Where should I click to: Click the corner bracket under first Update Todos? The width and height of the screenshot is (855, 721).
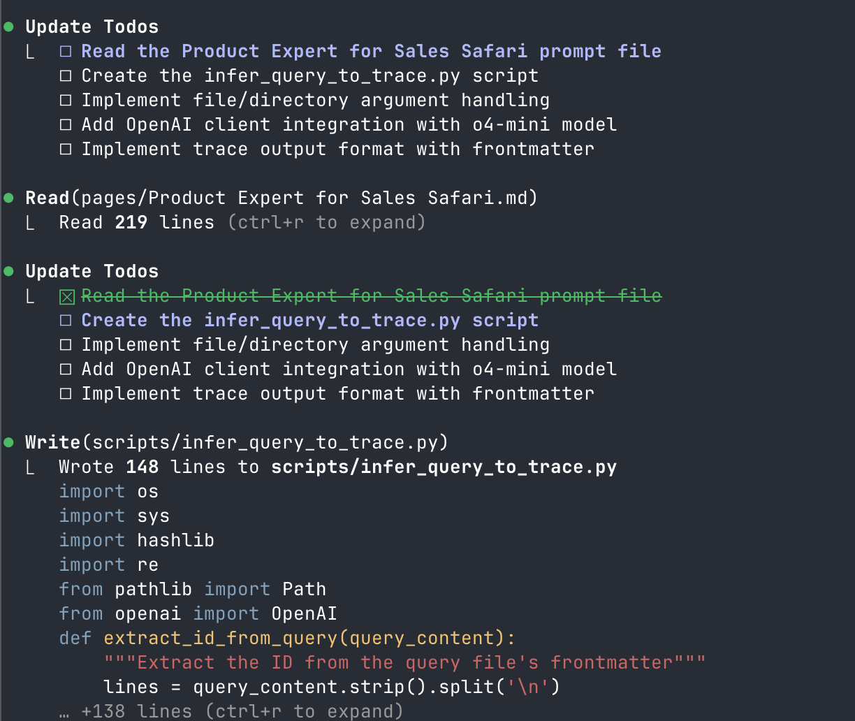click(x=30, y=52)
